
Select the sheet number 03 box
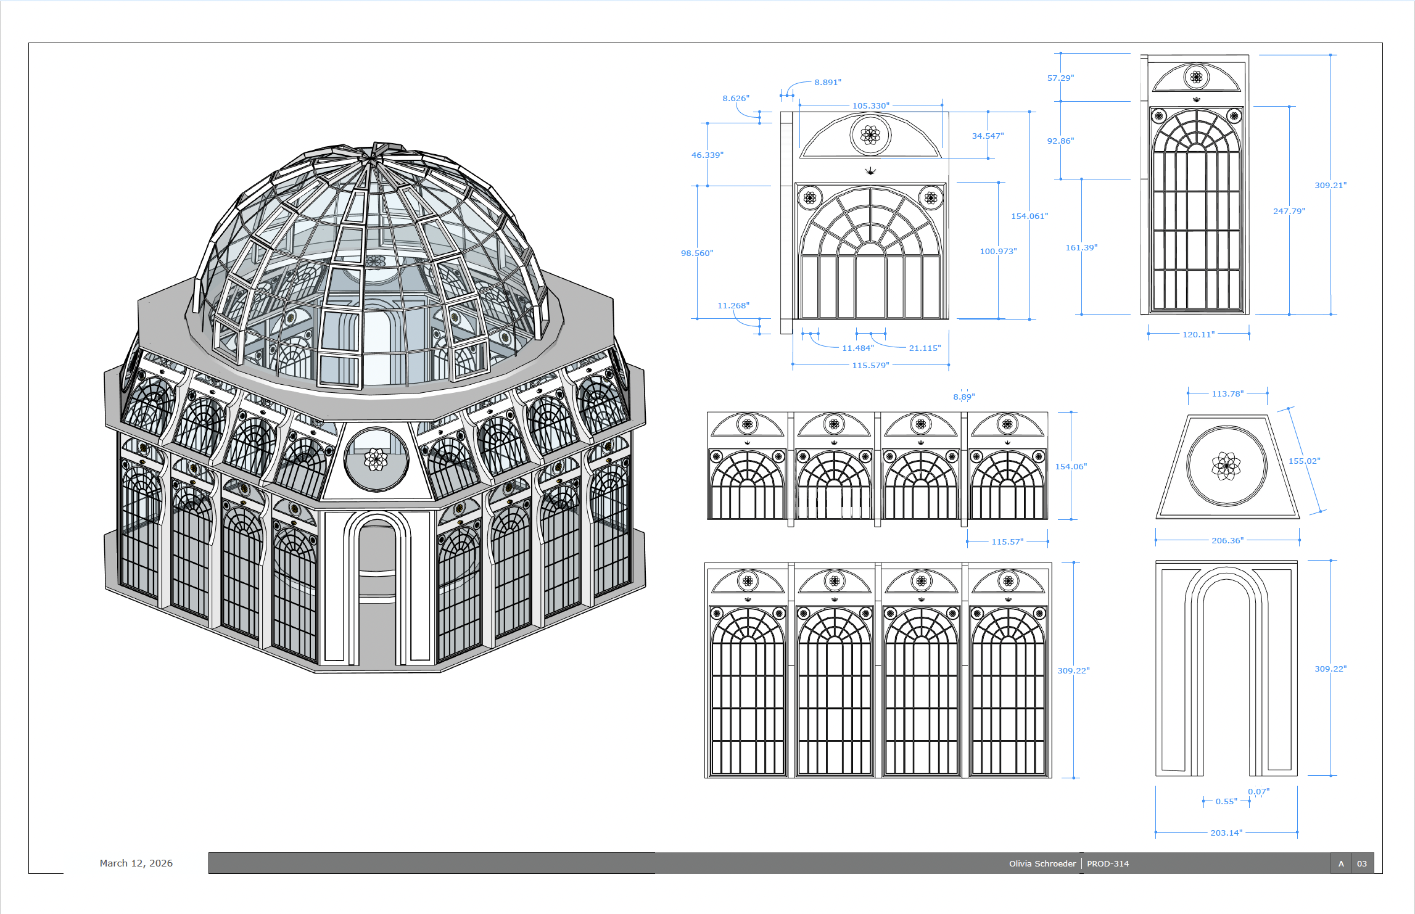[1362, 863]
